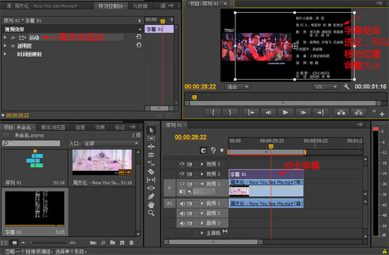Mute the 音频 3 track speaker
The width and height of the screenshot is (389, 255).
coord(182,223)
